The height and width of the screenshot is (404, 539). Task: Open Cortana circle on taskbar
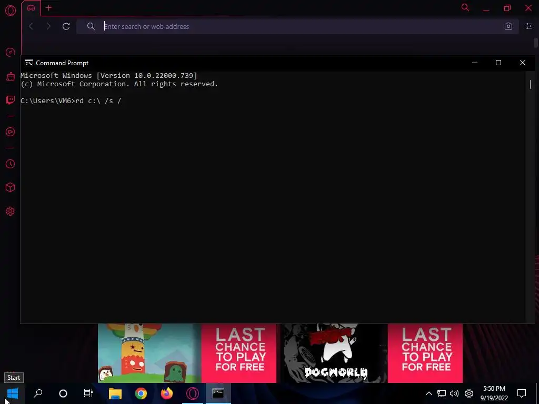click(63, 393)
